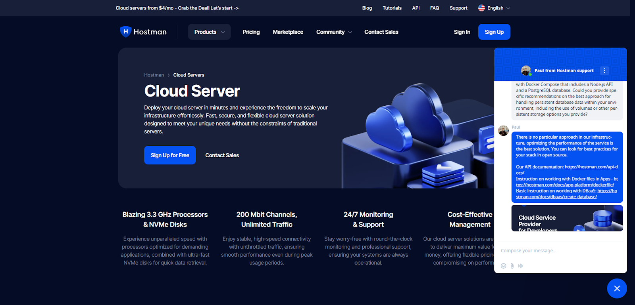Image resolution: width=635 pixels, height=305 pixels.
Task: Open the Blog link in the top bar
Action: coord(367,8)
